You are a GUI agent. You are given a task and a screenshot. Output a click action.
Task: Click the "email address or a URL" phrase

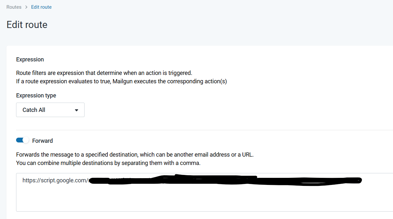click(225, 155)
